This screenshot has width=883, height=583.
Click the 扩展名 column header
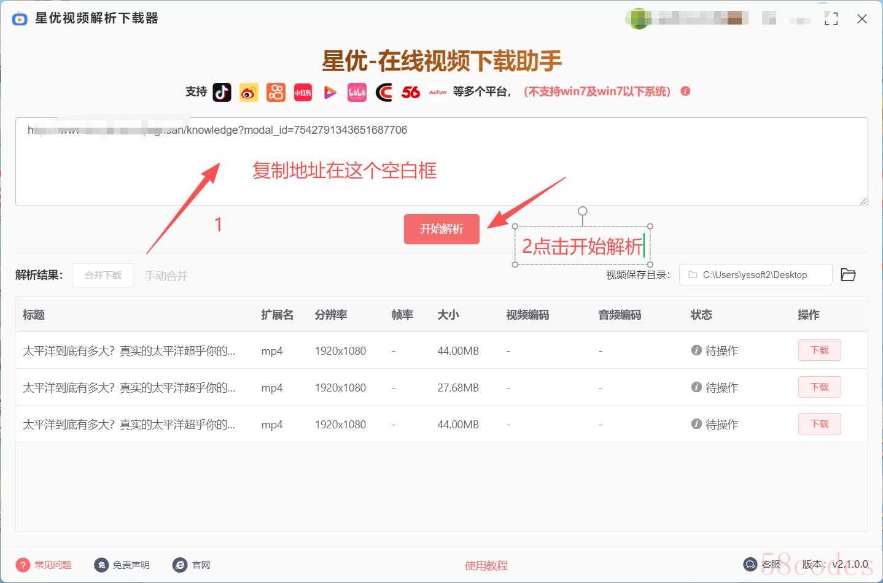[278, 315]
